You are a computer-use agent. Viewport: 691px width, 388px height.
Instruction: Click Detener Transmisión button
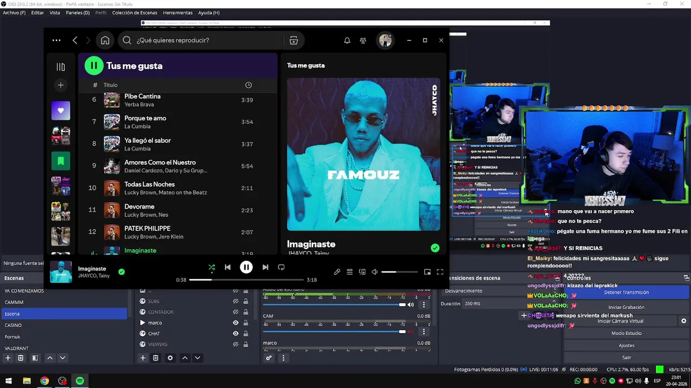point(626,292)
